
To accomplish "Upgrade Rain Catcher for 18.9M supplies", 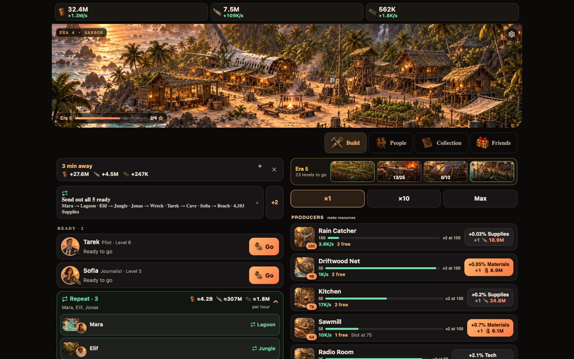I will [x=489, y=237].
